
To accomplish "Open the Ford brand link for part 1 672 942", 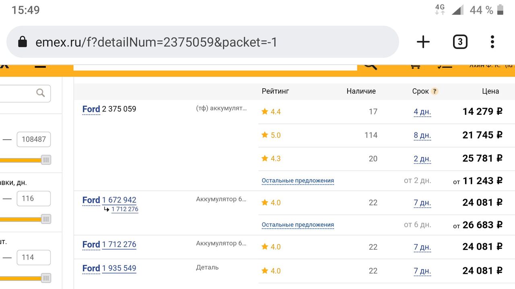I will pos(91,200).
